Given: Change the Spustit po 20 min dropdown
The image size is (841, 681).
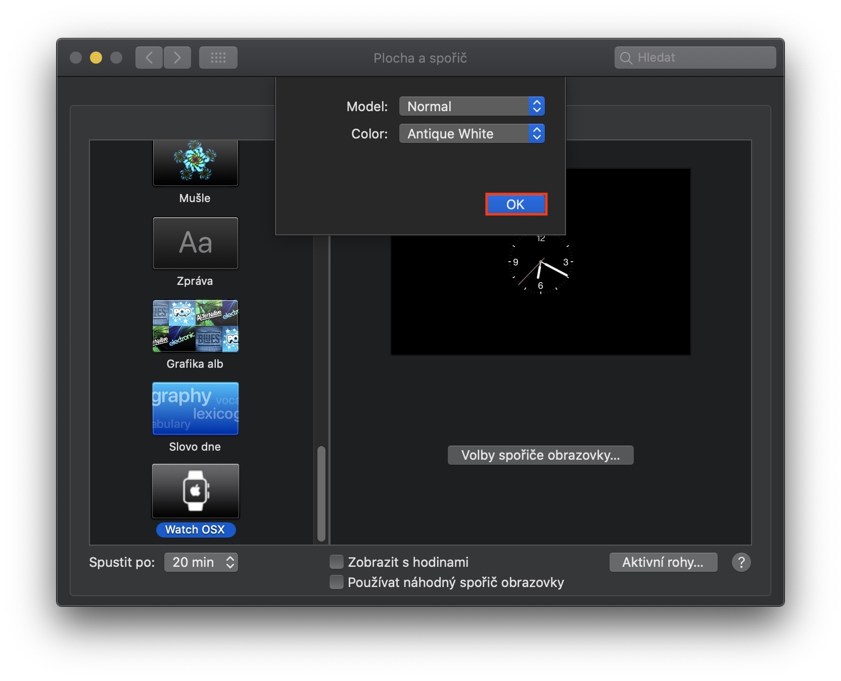Looking at the screenshot, I should (x=201, y=562).
